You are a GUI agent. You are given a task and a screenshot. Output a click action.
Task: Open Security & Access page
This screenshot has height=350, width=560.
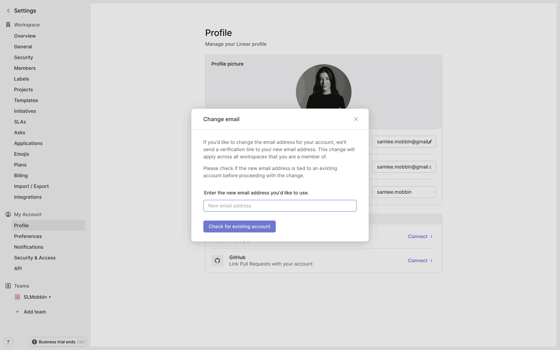(x=35, y=258)
